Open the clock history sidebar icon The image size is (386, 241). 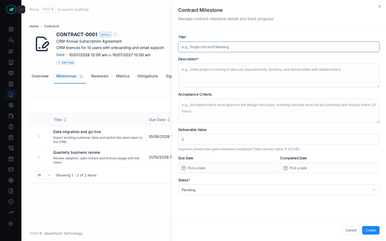(11, 202)
